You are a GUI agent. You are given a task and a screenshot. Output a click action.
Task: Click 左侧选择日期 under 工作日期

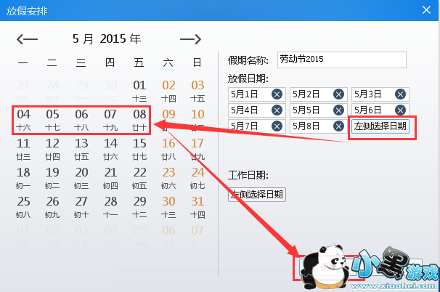tap(257, 194)
